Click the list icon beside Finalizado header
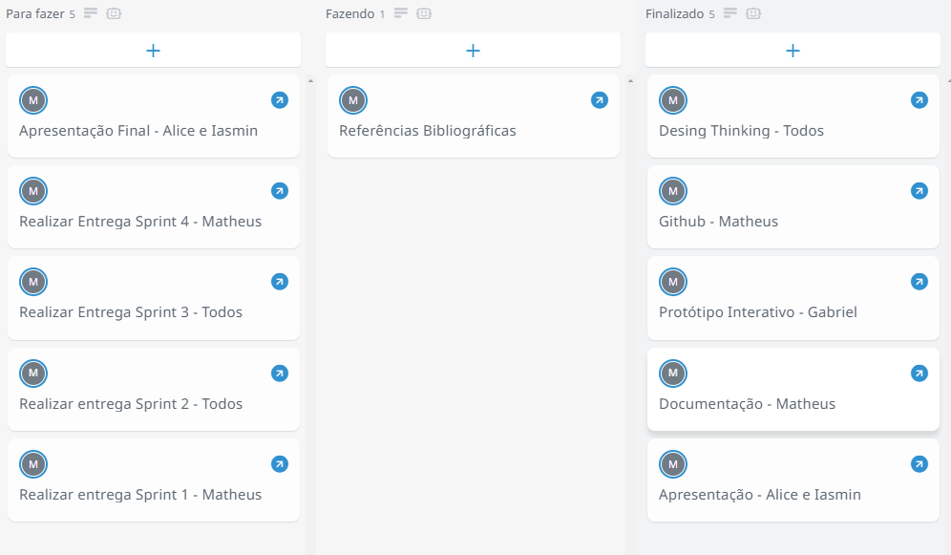The image size is (951, 555). (x=730, y=13)
